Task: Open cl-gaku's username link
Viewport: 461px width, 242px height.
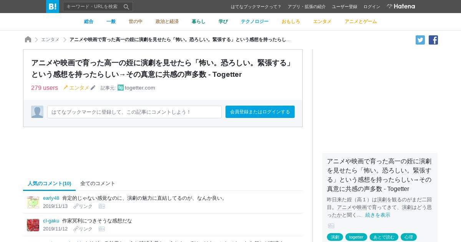Action: [x=51, y=221]
